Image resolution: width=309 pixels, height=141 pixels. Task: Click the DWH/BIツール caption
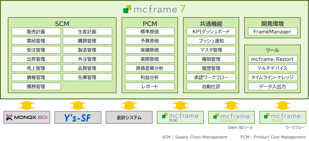(240, 128)
